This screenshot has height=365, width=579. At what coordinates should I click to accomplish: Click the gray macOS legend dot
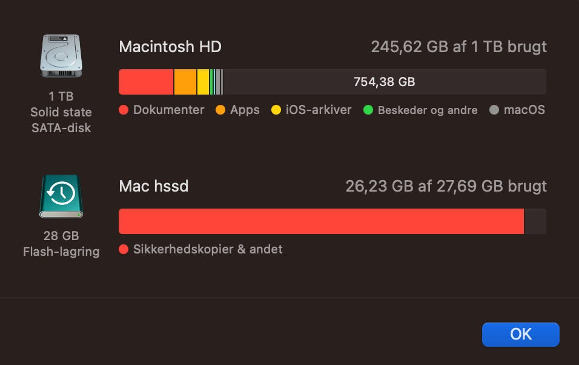tap(494, 110)
